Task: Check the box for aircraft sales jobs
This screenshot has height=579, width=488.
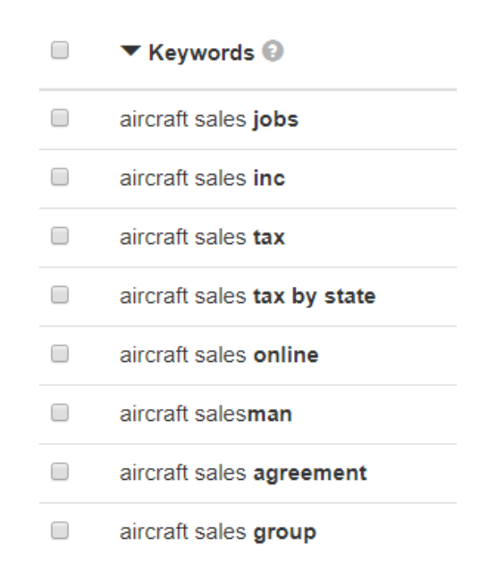Action: click(x=60, y=118)
